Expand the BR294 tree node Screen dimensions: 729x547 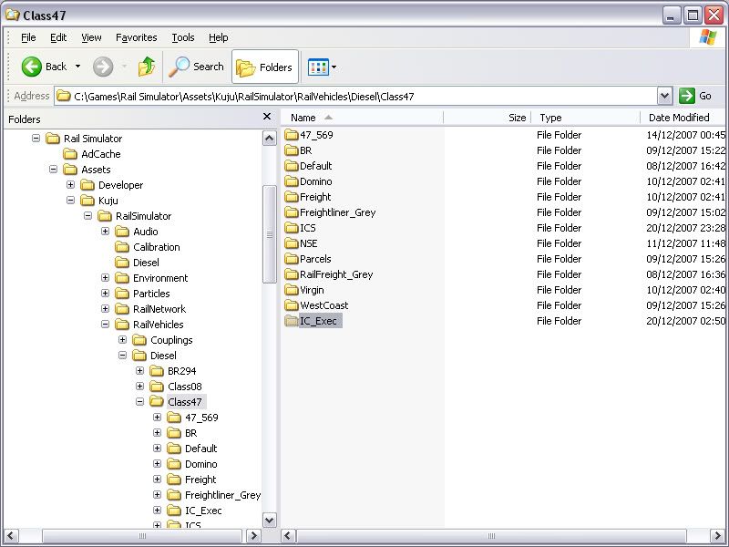139,371
